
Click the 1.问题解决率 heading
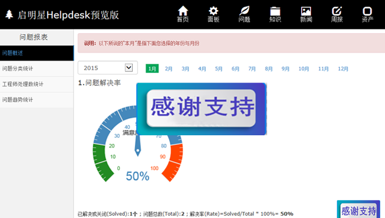pos(100,83)
